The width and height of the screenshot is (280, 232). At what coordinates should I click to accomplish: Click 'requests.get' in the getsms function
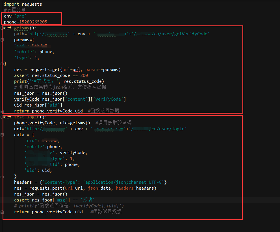[45, 70]
